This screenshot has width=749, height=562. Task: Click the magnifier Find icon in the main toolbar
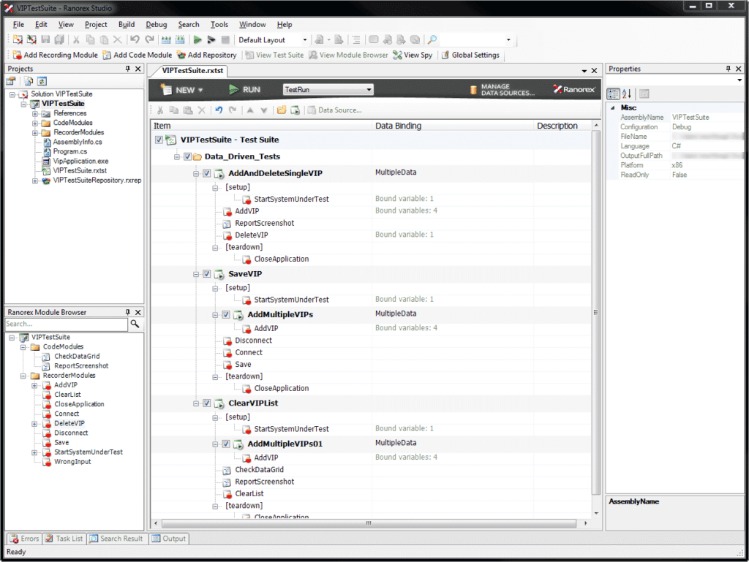click(432, 39)
